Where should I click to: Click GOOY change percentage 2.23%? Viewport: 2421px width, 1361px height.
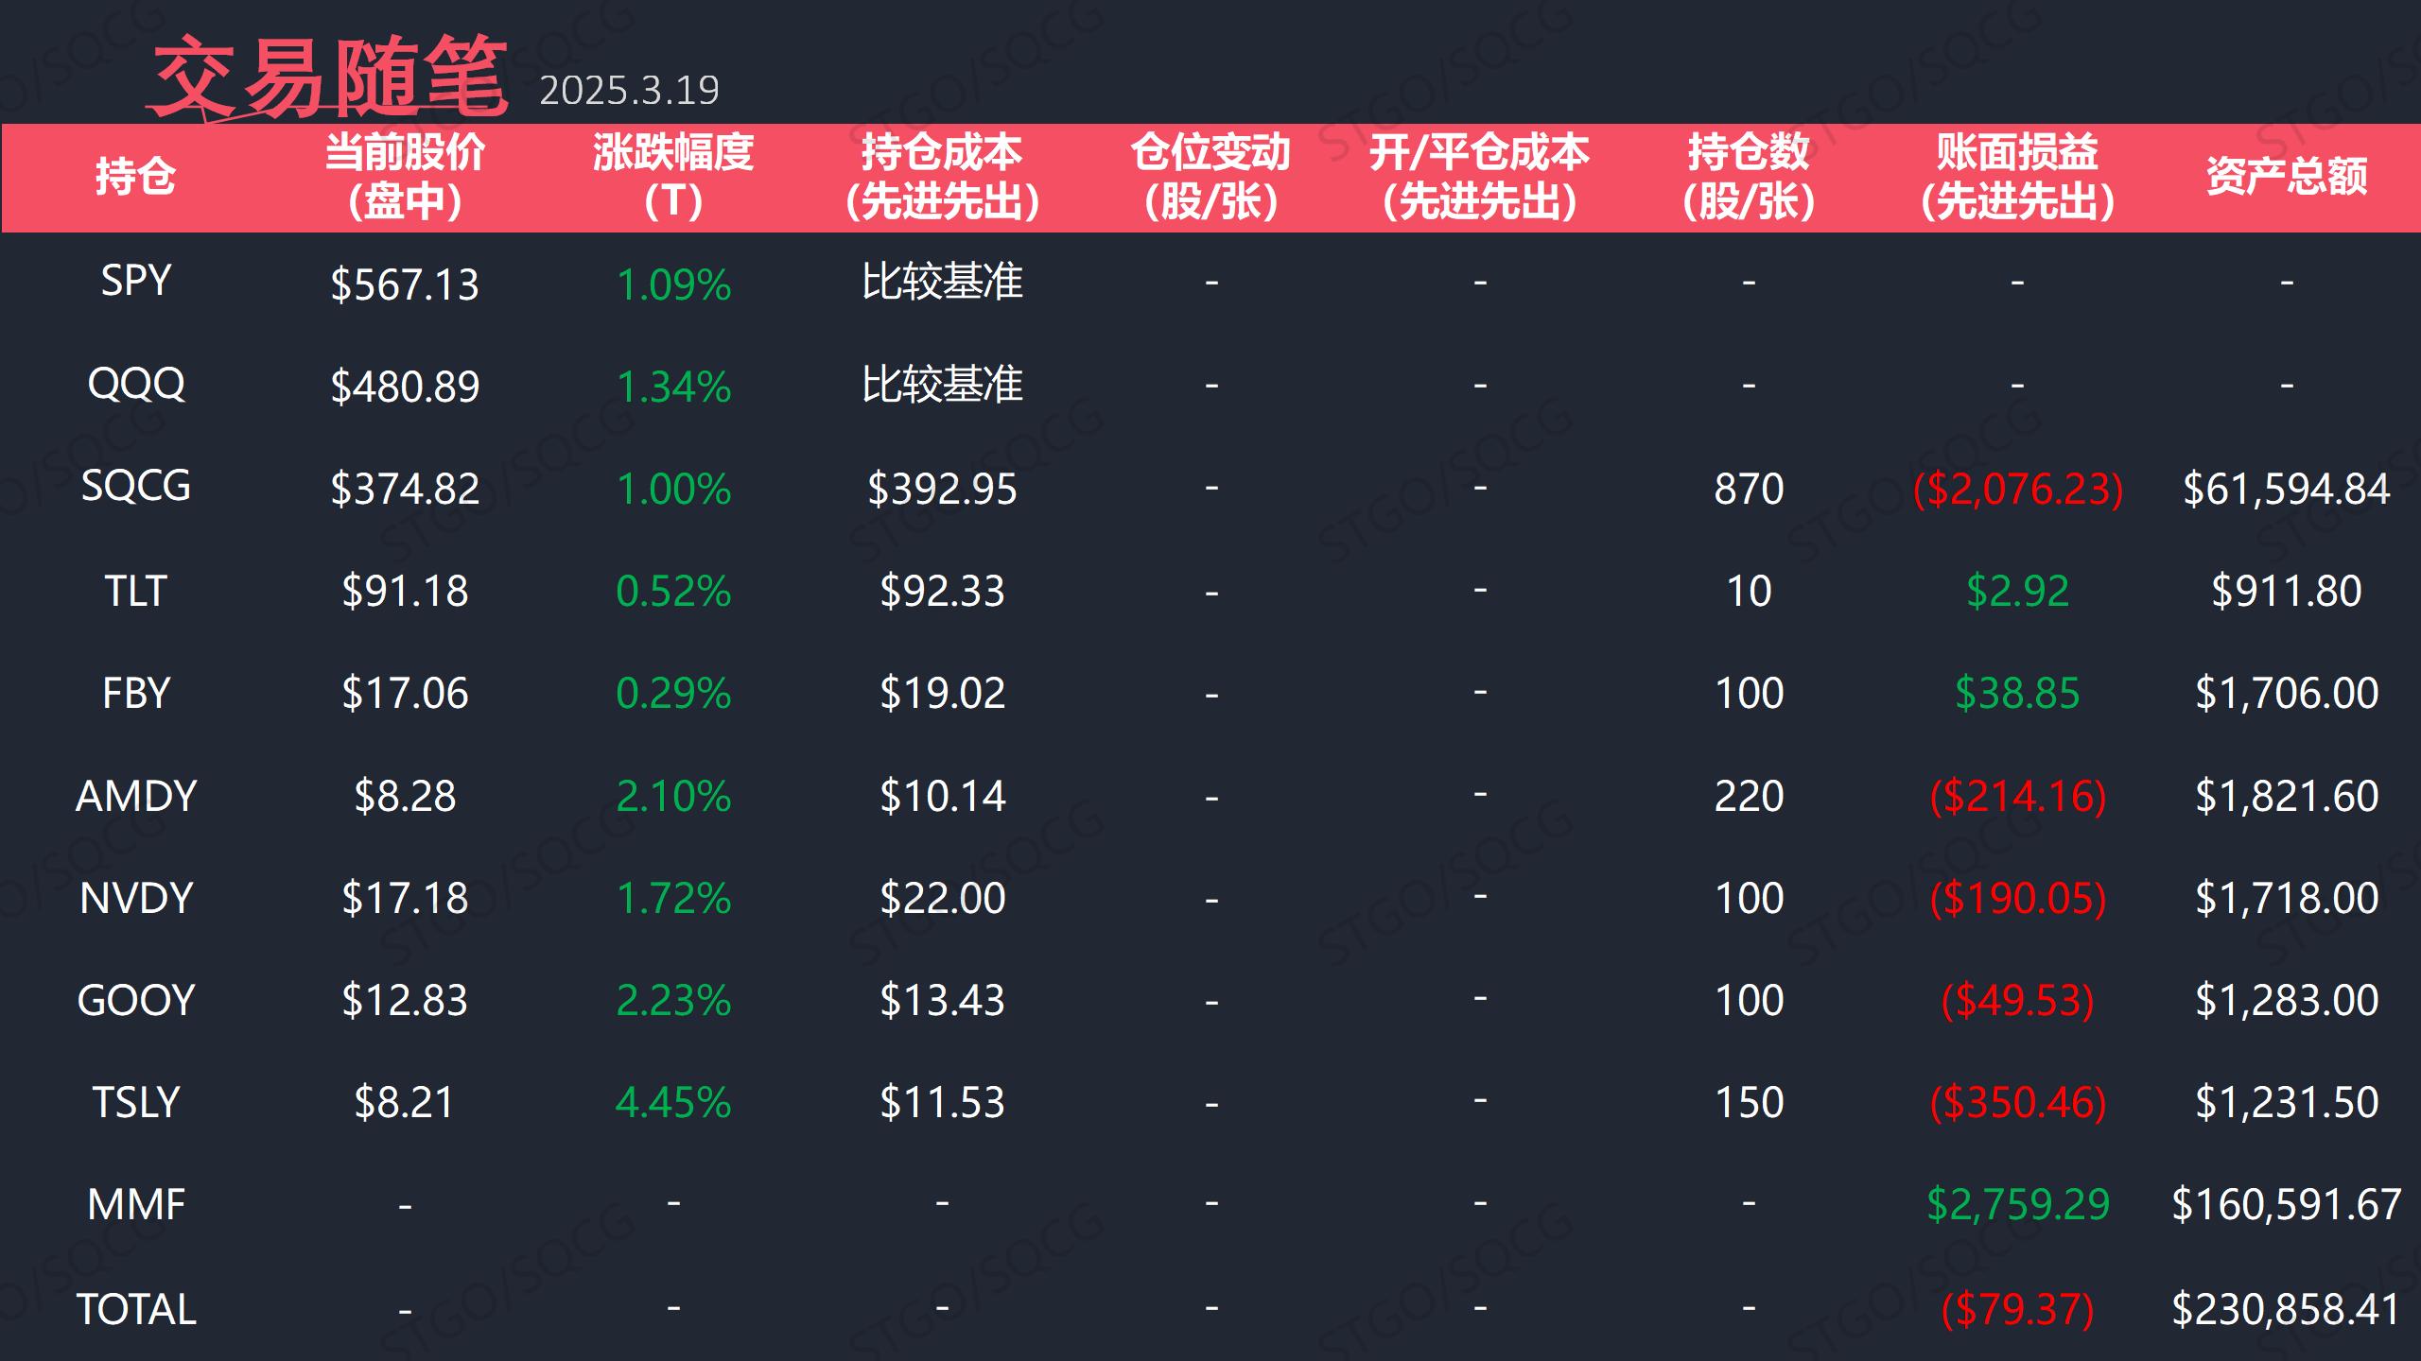(x=672, y=1000)
